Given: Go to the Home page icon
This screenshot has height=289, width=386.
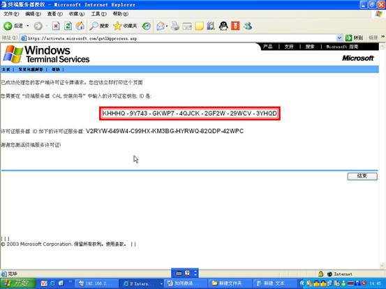Looking at the screenshot, I should pos(80,26).
